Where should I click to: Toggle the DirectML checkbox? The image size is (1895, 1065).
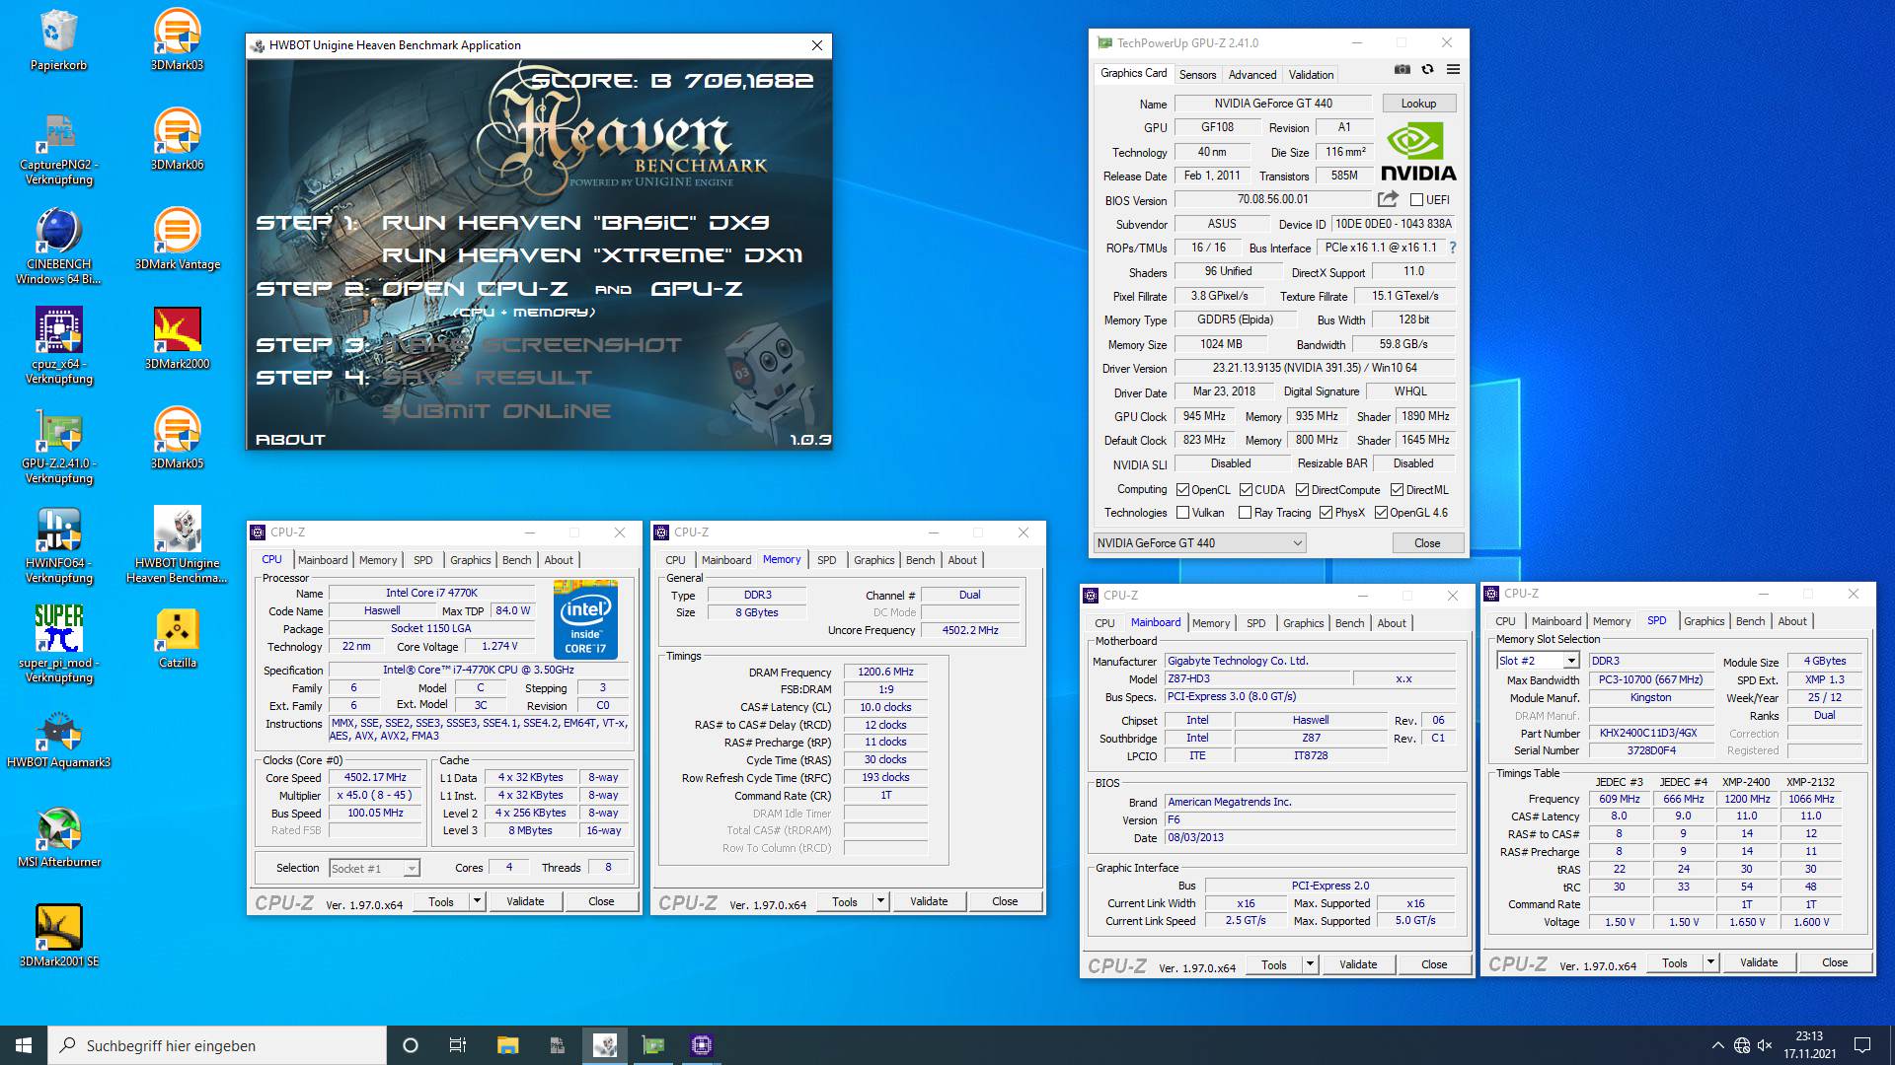pyautogui.click(x=1397, y=490)
